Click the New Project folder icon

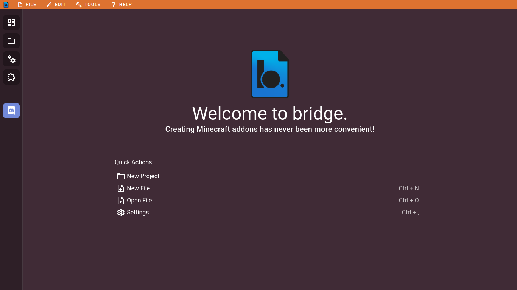121,176
